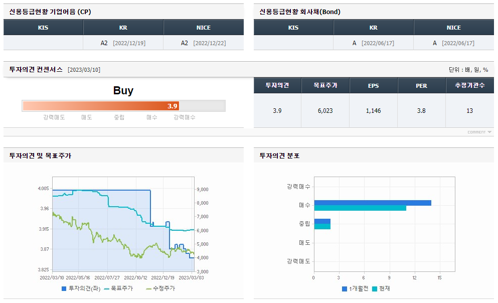Click the consensus date [2023/03/10]
The width and height of the screenshot is (498, 303).
click(x=84, y=70)
